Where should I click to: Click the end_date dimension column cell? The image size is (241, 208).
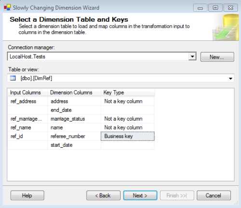(74, 110)
